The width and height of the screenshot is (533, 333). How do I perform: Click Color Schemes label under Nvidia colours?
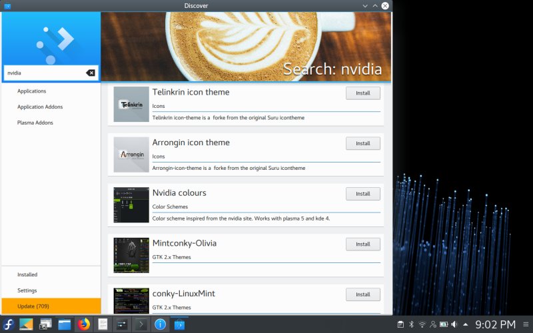(x=170, y=206)
